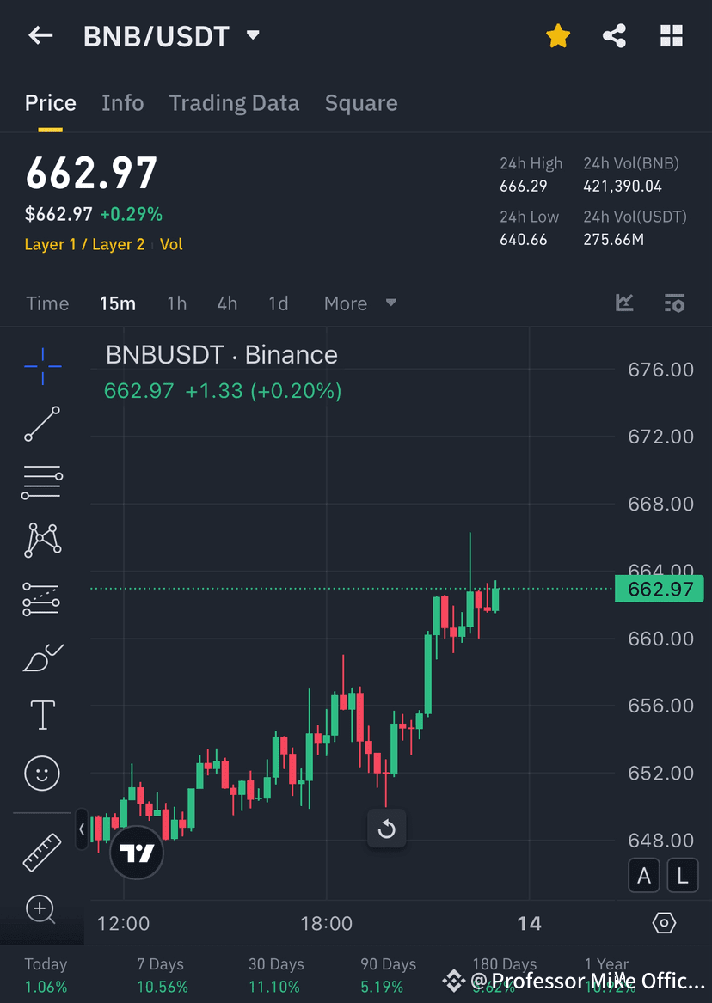The height and width of the screenshot is (1003, 712).
Task: Reset the chart view with refresh button
Action: point(386,828)
